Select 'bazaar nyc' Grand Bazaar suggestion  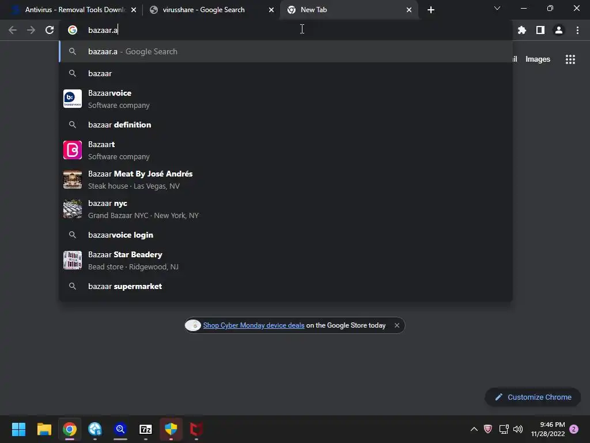pyautogui.click(x=286, y=209)
